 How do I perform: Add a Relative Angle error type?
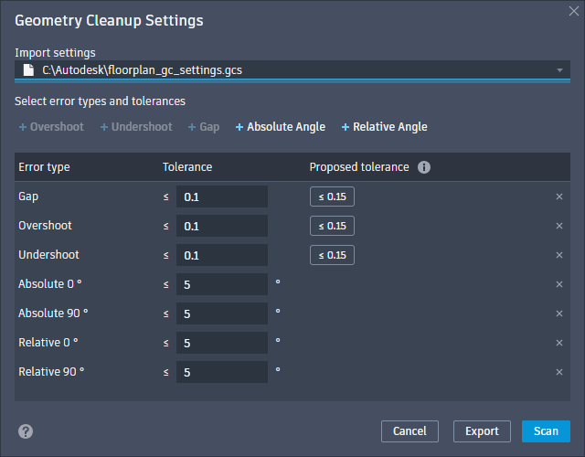[x=384, y=127]
